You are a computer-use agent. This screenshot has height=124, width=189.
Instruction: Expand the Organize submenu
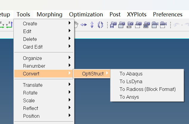click(44, 58)
